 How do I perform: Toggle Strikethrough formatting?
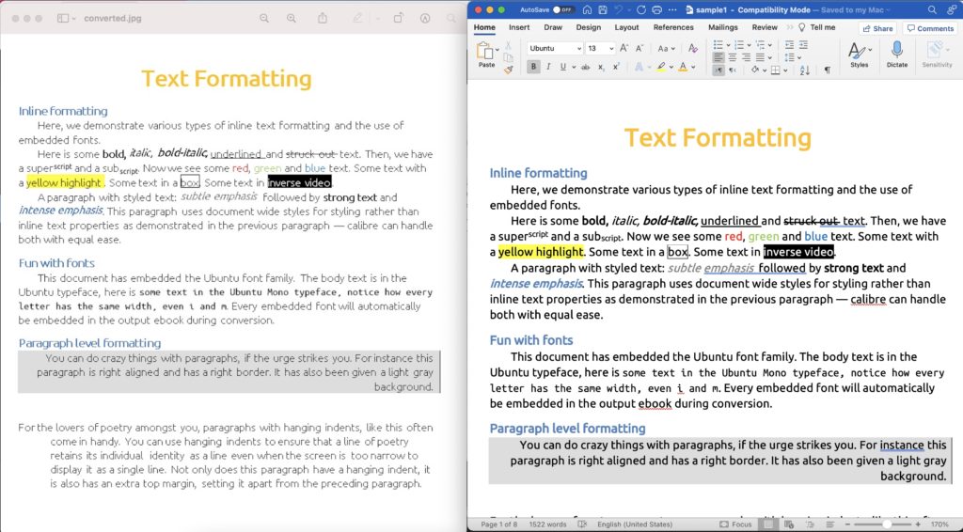click(x=585, y=67)
